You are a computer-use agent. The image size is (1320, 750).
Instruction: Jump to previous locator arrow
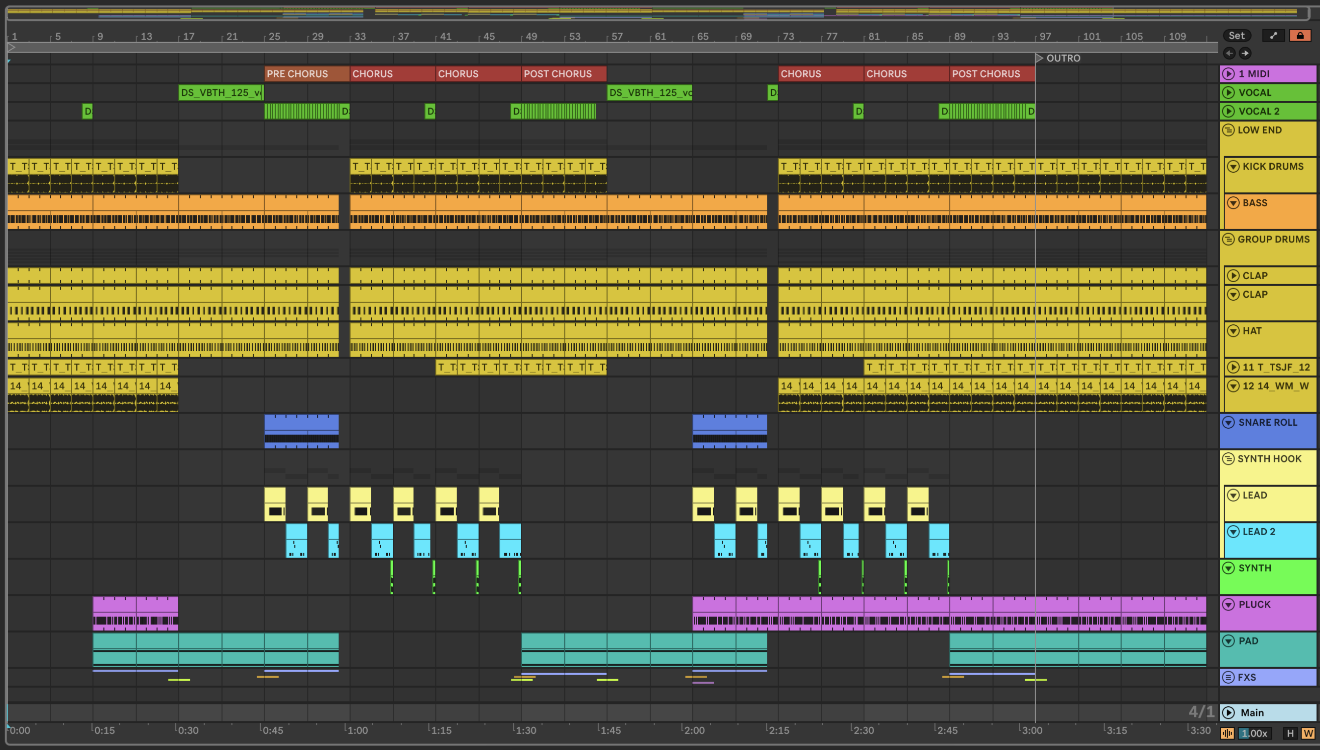coord(1229,53)
